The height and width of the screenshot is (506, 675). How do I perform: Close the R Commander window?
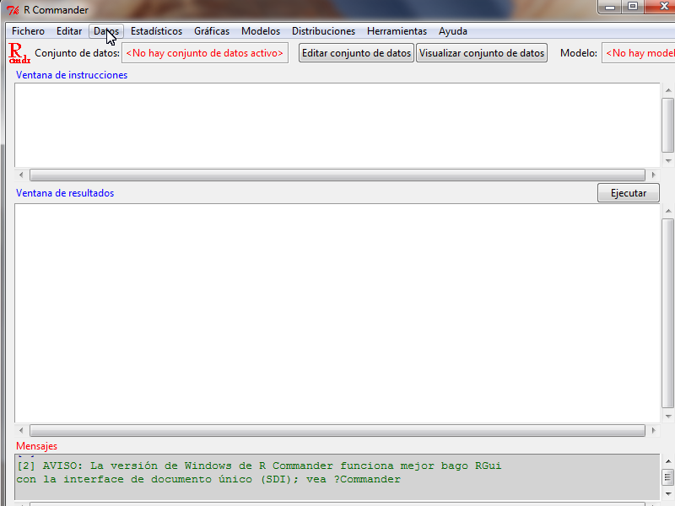pos(661,7)
